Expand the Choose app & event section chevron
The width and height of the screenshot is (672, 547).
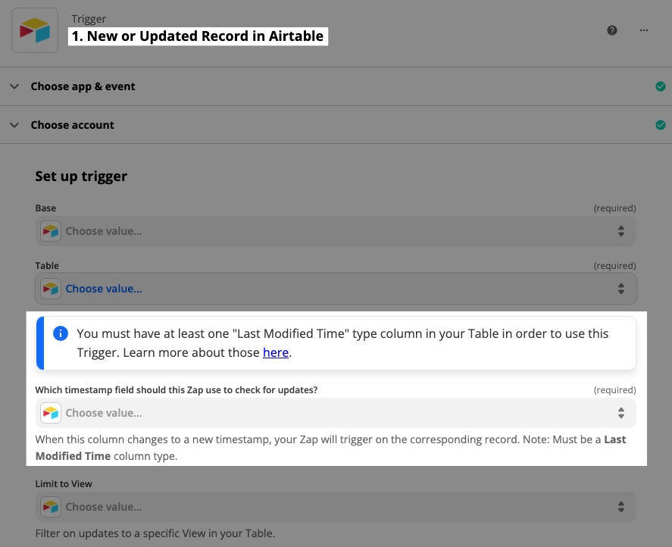click(x=14, y=86)
